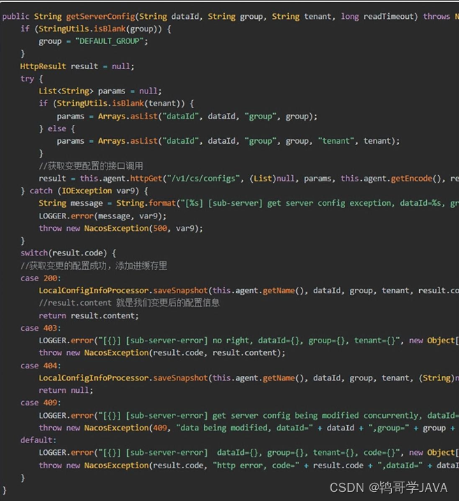Select the line 'HttpResult result = null;'
459x501 pixels.
[77, 66]
